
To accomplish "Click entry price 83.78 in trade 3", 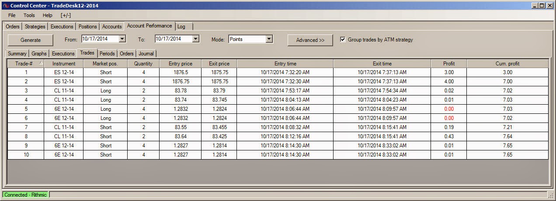I will point(180,91).
